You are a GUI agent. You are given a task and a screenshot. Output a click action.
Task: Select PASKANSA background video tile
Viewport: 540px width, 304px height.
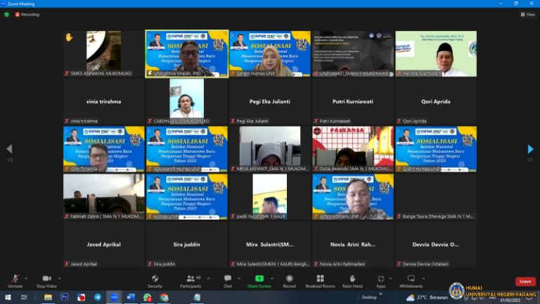pyautogui.click(x=353, y=149)
